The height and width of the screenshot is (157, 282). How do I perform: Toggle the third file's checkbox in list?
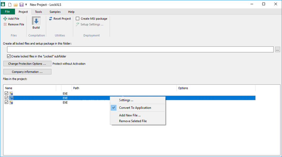pos(7,102)
